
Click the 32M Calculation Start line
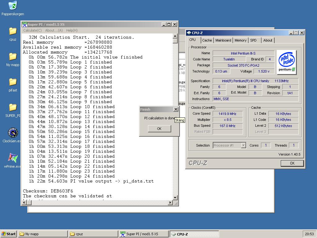[x=81, y=37]
